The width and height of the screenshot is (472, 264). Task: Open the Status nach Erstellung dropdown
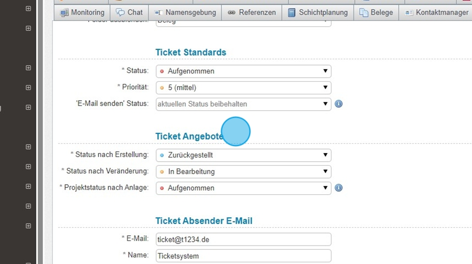point(243,155)
